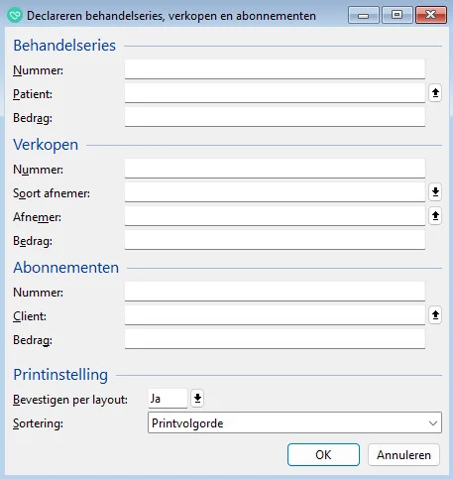This screenshot has height=479, width=453.
Task: Click into the Patient input field
Action: pyautogui.click(x=275, y=93)
